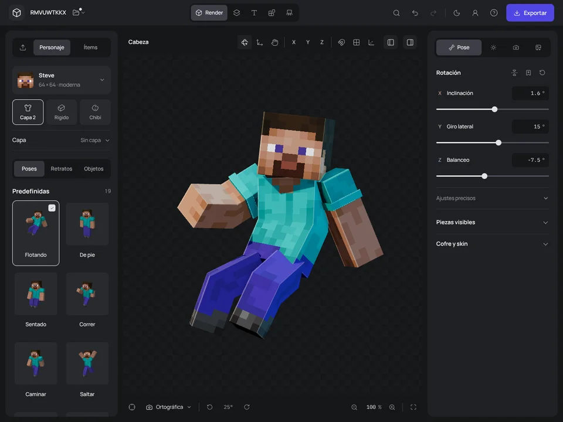Open the Sin capa dropdown

click(x=95, y=140)
